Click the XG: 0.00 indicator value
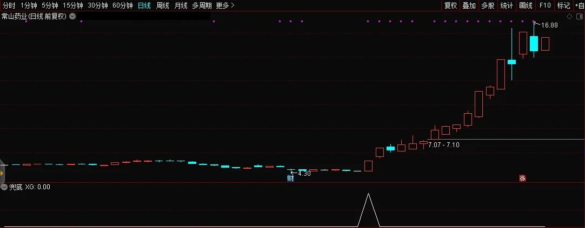Screen dimensions: 585x228 [x=38, y=186]
